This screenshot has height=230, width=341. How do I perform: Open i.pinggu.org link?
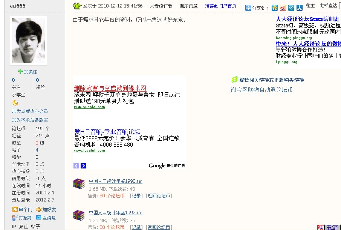pyautogui.click(x=286, y=62)
